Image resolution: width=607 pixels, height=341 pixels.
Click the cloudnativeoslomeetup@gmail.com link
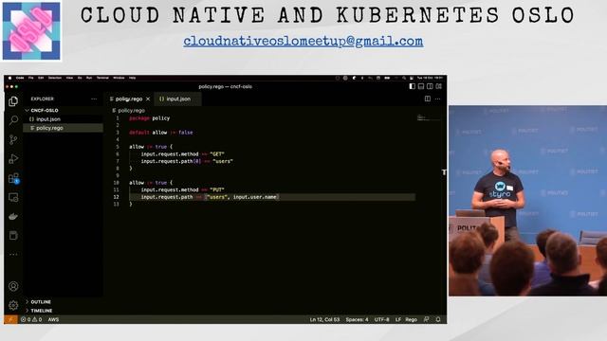point(303,41)
